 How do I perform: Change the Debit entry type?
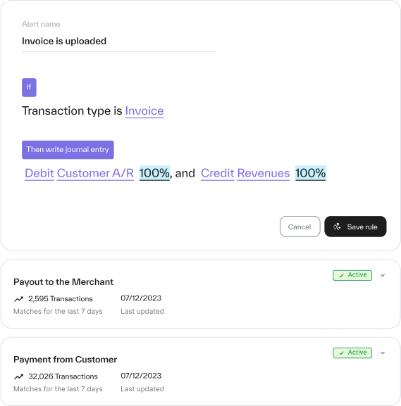39,173
